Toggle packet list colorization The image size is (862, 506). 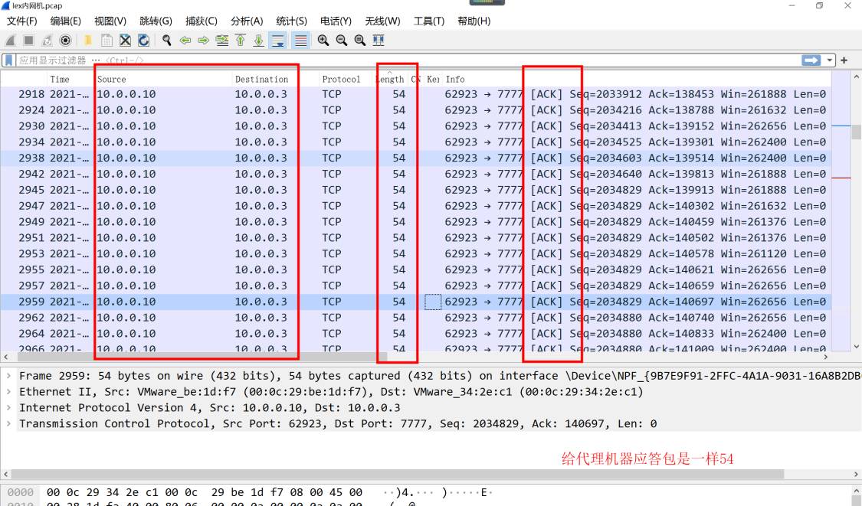pyautogui.click(x=300, y=40)
